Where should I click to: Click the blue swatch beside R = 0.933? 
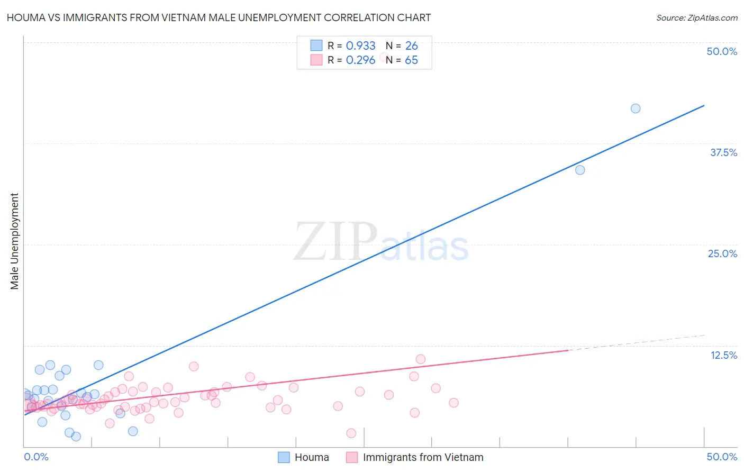pos(316,46)
